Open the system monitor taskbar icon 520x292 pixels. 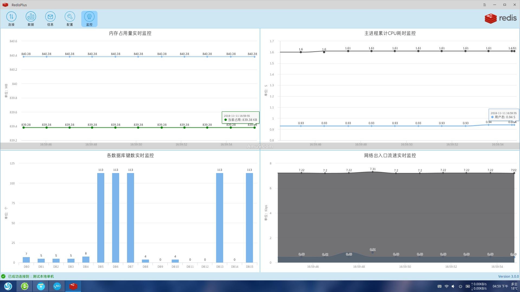click(x=57, y=286)
